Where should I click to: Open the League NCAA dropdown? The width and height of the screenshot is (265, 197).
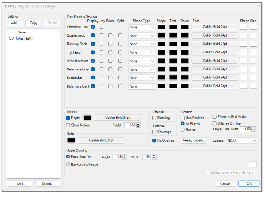coord(242,141)
